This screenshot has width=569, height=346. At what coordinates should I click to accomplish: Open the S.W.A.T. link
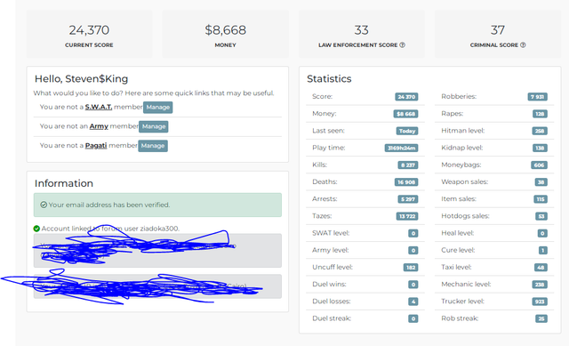point(99,107)
